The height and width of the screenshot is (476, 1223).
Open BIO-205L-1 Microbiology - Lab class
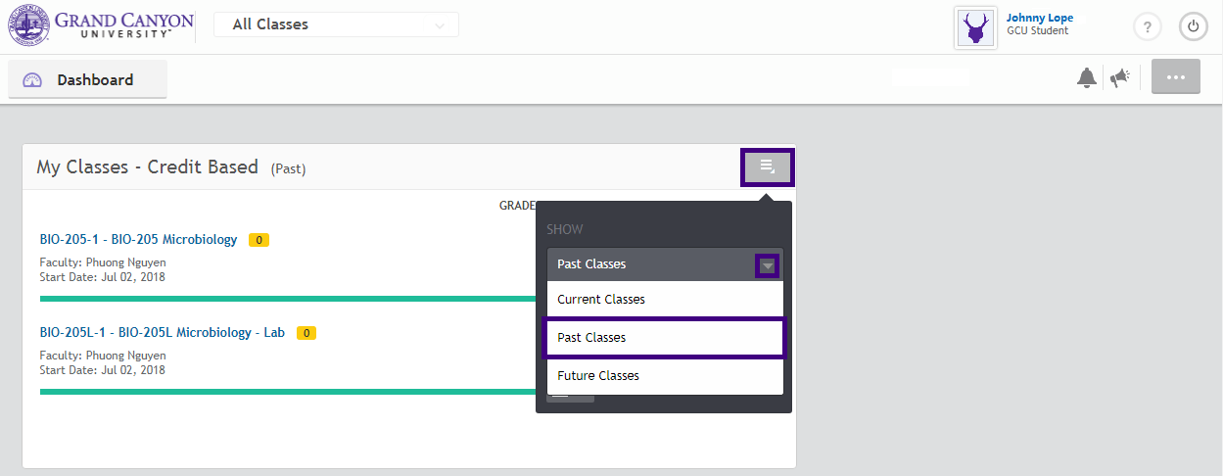click(163, 332)
